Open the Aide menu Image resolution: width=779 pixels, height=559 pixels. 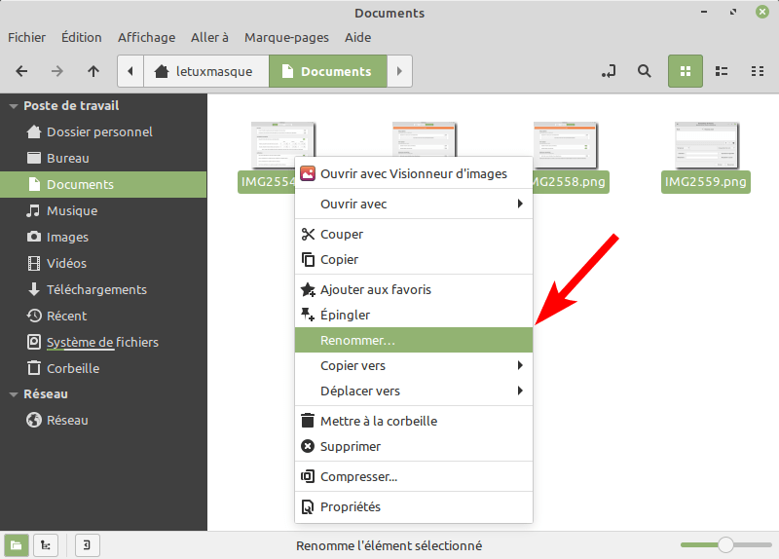(358, 38)
